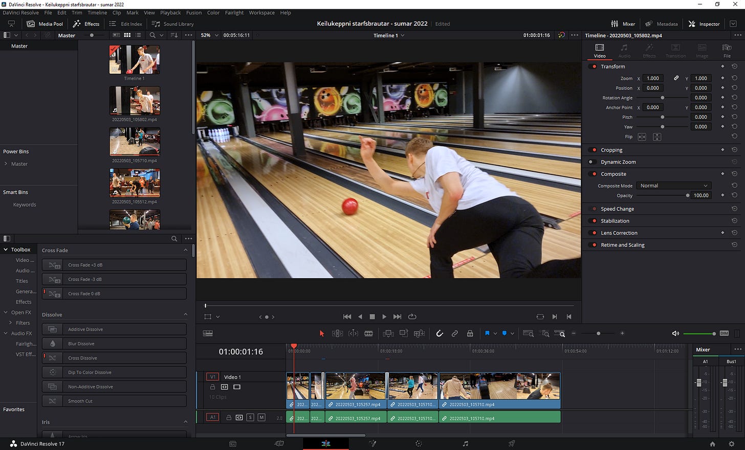
Task: Click the linked selection chain icon
Action: coord(454,333)
